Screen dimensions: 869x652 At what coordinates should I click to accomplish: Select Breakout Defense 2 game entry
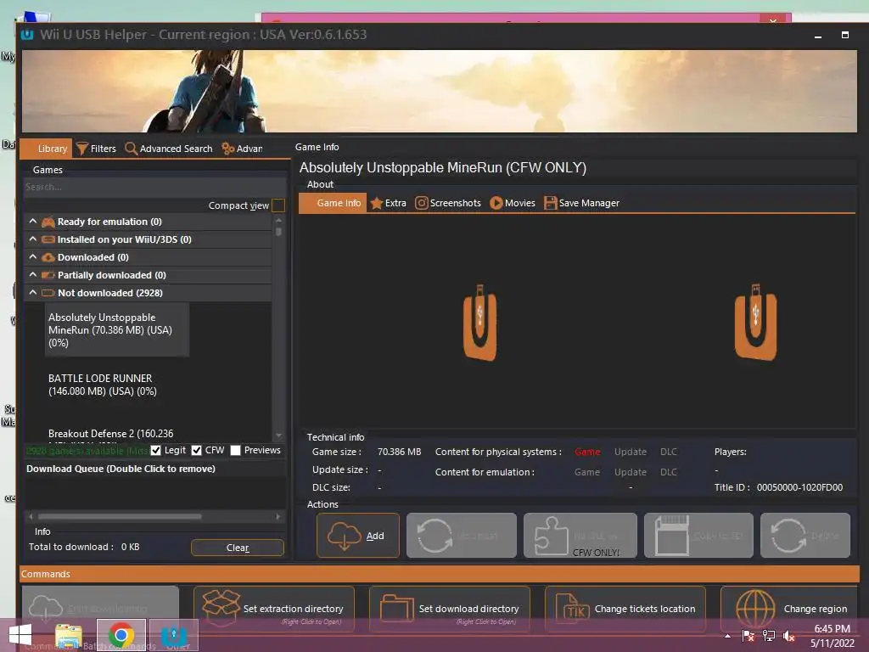click(111, 434)
